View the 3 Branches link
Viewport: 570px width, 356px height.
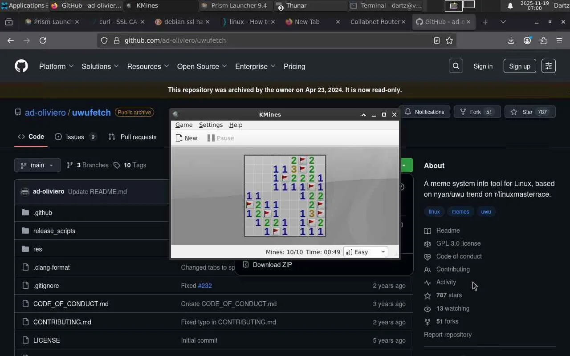pyautogui.click(x=88, y=165)
